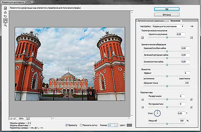
Task: Click the OK button
Action: [x=167, y=9]
